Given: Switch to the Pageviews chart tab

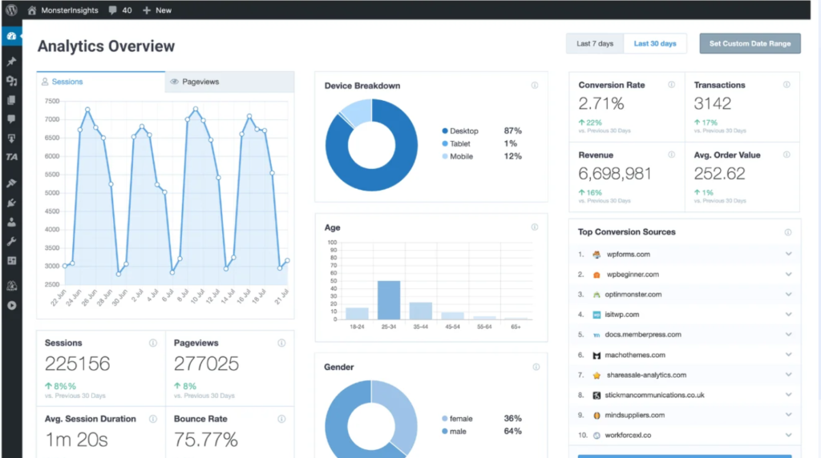Looking at the screenshot, I should [x=229, y=82].
